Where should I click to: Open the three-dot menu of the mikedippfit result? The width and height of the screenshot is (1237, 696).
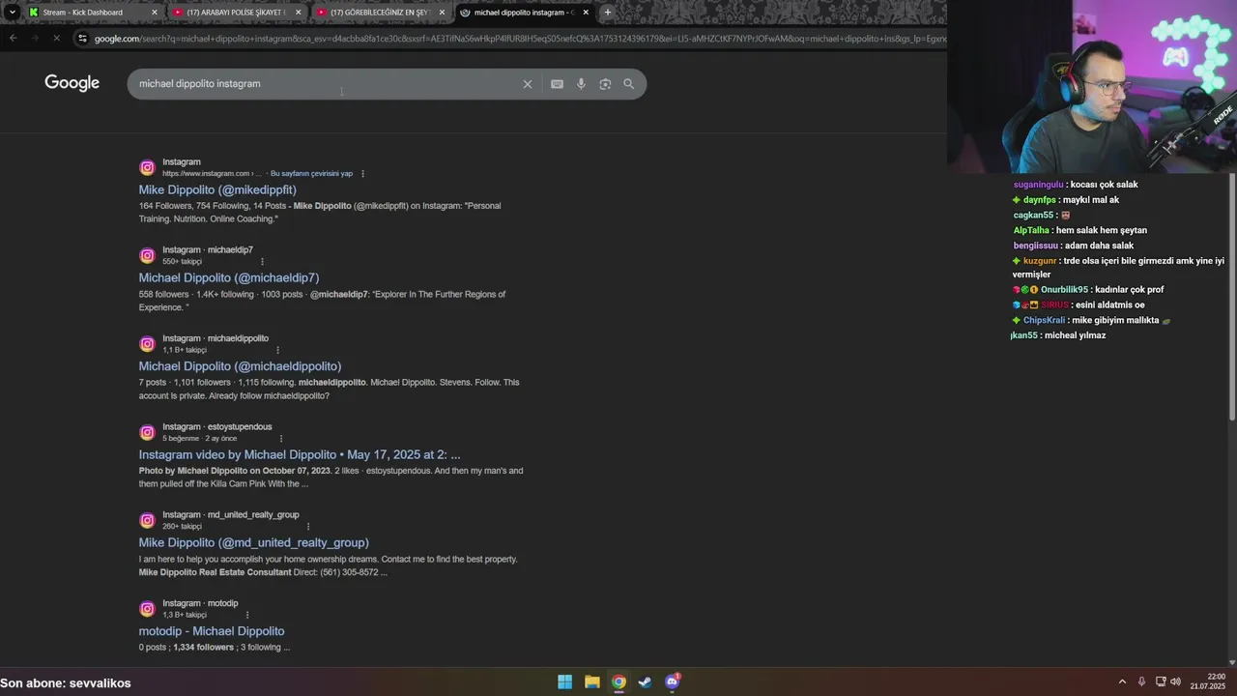click(362, 174)
